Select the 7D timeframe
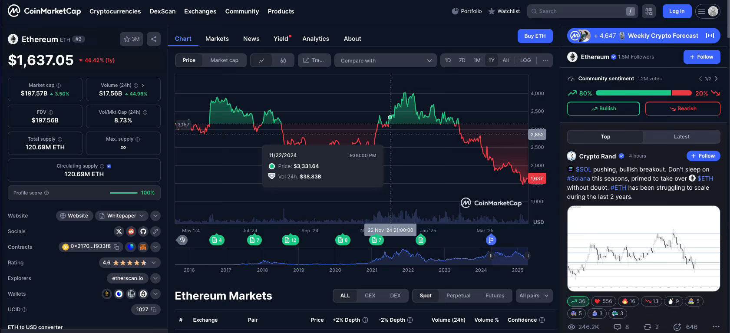This screenshot has height=333, width=730. tap(462, 60)
